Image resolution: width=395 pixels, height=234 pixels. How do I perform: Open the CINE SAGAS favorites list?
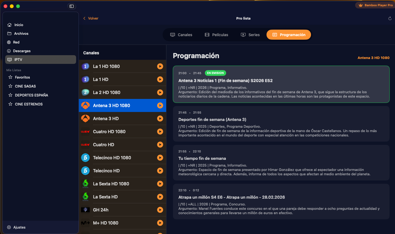25,86
